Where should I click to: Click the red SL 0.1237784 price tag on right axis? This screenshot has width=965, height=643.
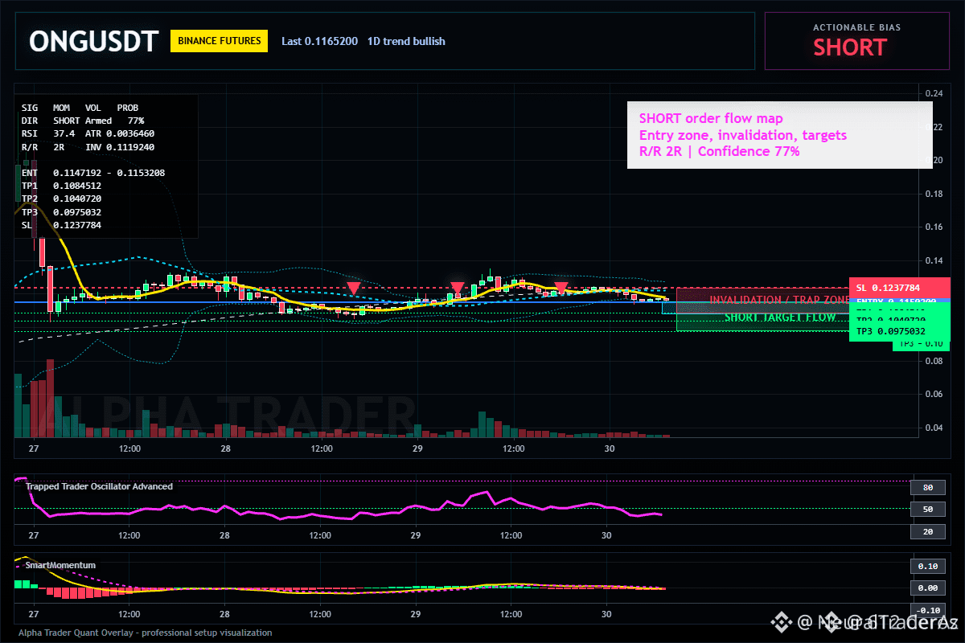pos(900,288)
